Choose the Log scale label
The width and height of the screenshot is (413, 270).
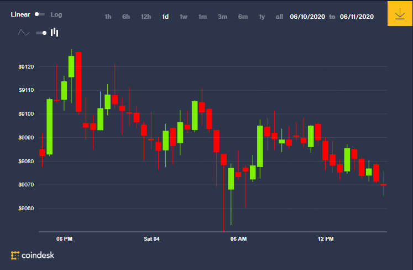(56, 14)
